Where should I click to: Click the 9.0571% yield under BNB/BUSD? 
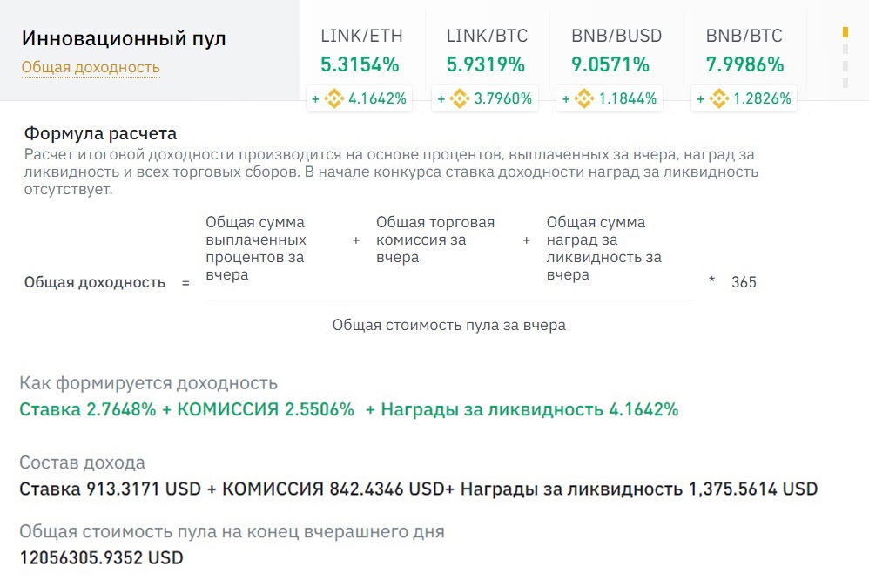(x=610, y=64)
